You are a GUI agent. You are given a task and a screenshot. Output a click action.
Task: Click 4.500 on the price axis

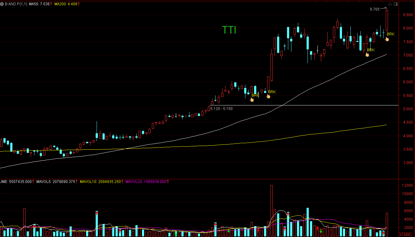408,122
